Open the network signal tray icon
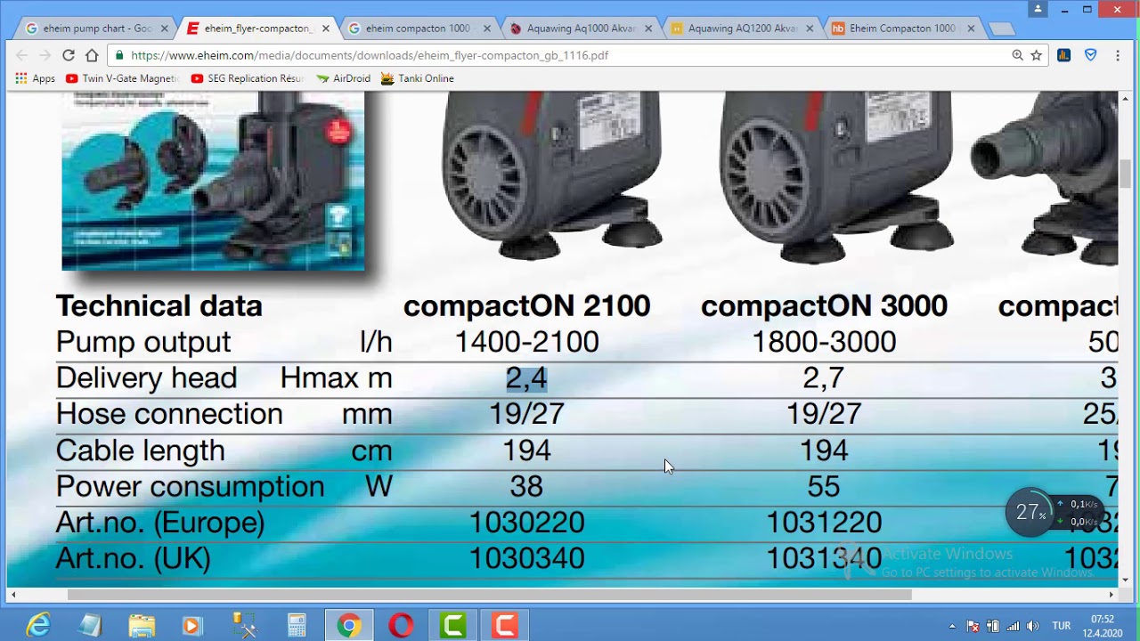 coord(1013,626)
